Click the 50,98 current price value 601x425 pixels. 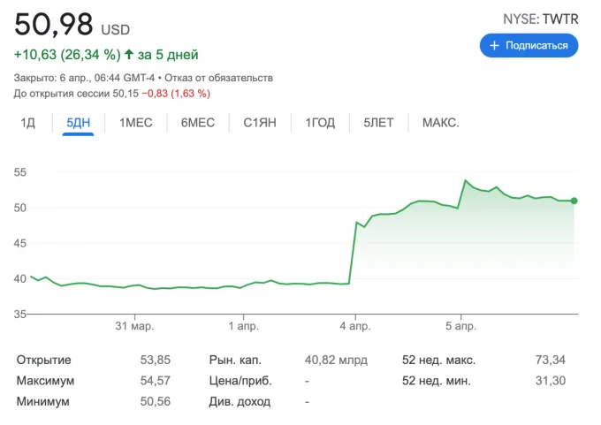54,24
